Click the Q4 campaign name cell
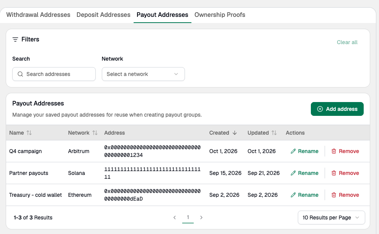This screenshot has width=379, height=234. point(25,151)
